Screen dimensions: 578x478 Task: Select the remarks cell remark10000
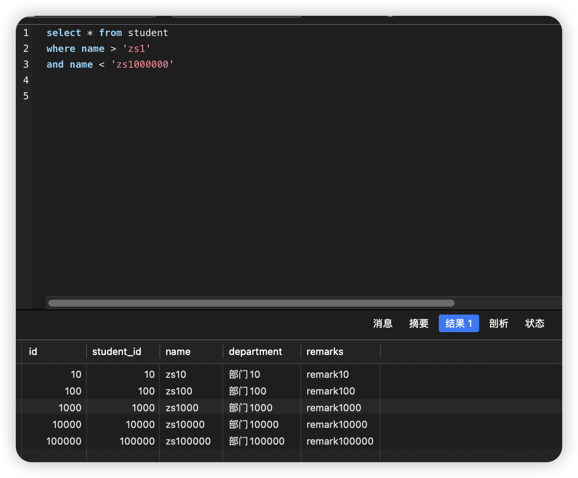point(337,424)
